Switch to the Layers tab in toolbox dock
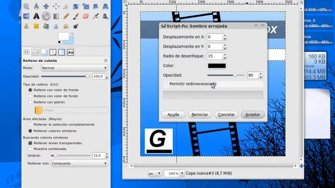This screenshot has width=335, height=188. (36, 52)
